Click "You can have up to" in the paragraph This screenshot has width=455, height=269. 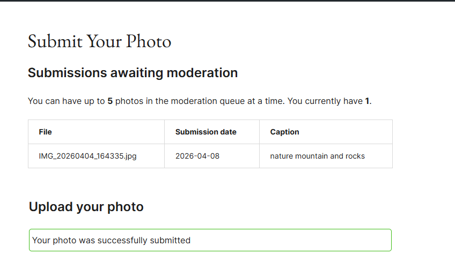(x=66, y=101)
